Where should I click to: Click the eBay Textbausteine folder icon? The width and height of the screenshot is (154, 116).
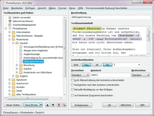click(x=14, y=94)
